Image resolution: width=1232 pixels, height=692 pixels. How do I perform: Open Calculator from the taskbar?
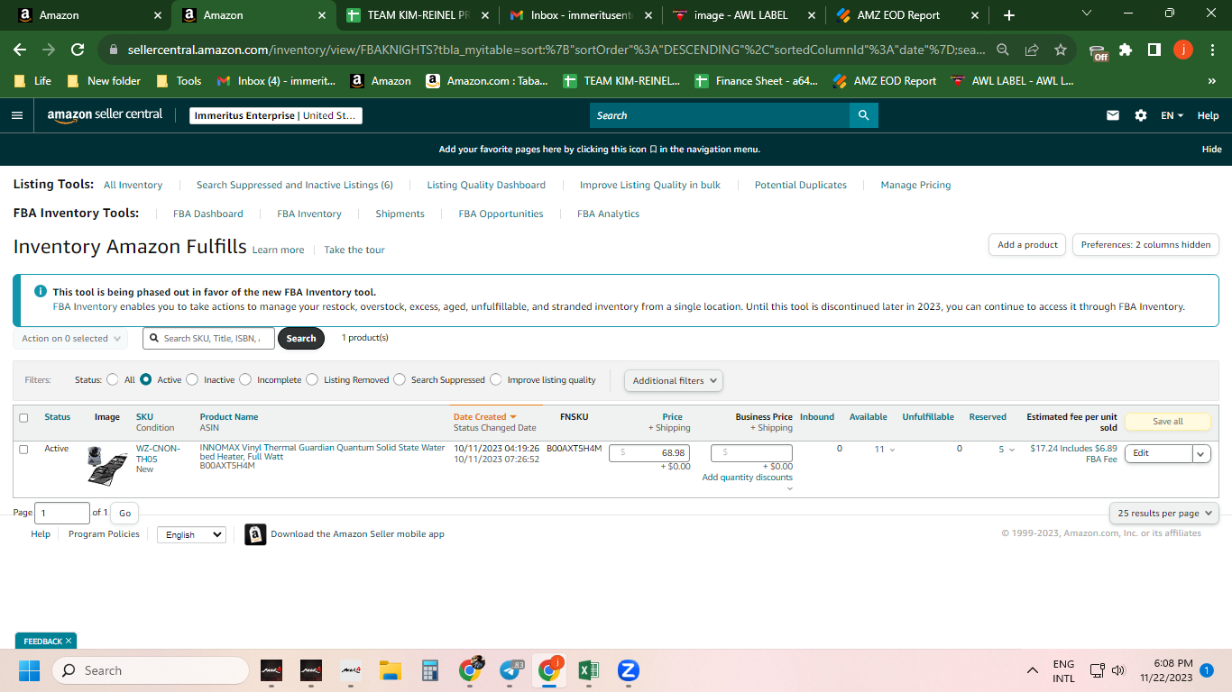(x=429, y=670)
